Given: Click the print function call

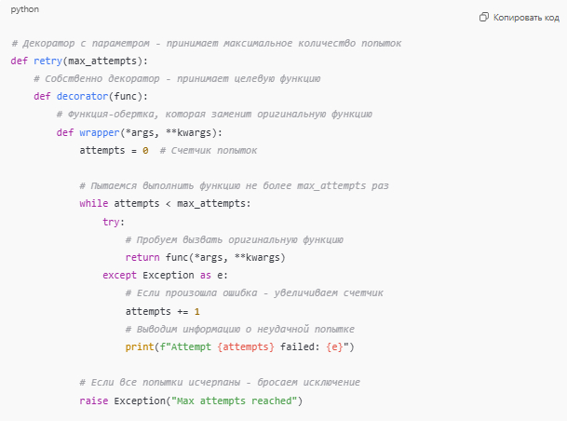Looking at the screenshot, I should pyautogui.click(x=140, y=346).
